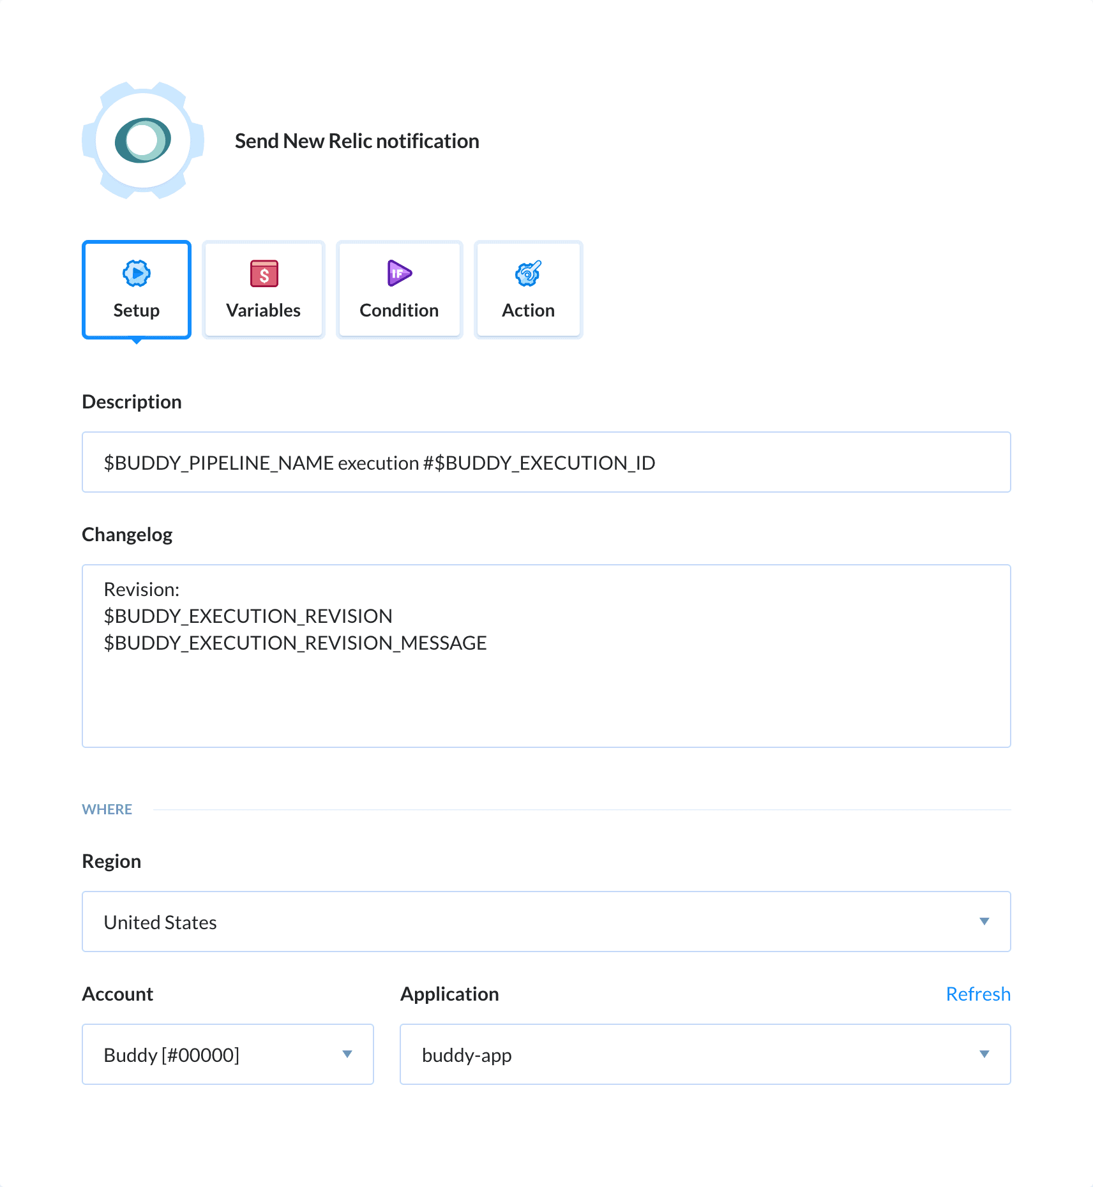Open the Application dropdown

[705, 1054]
